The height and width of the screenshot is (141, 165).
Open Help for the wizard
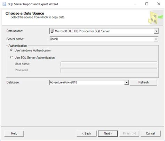(x=14, y=133)
